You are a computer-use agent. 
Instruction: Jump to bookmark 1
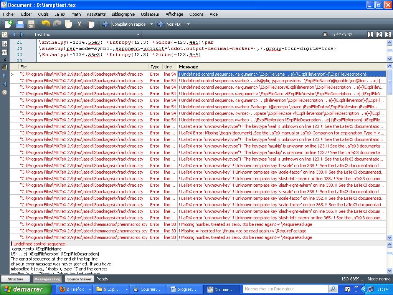point(370,35)
